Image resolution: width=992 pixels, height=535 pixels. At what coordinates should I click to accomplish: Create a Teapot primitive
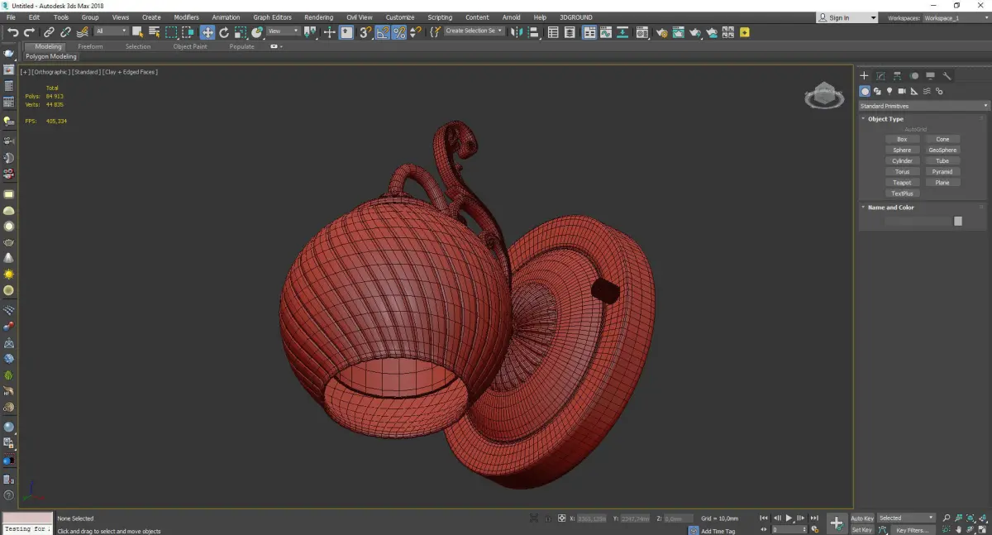pos(902,182)
